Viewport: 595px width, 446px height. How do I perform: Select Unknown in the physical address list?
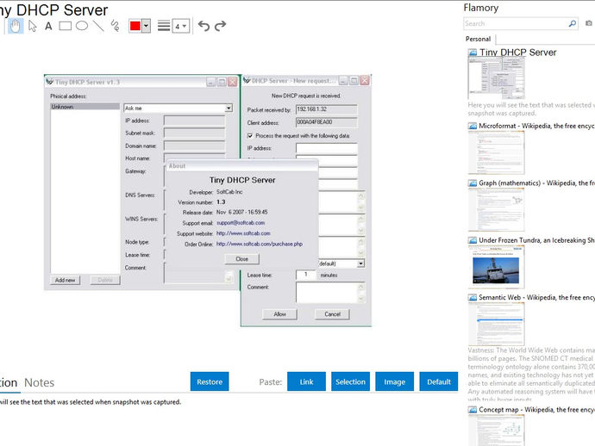(85, 107)
